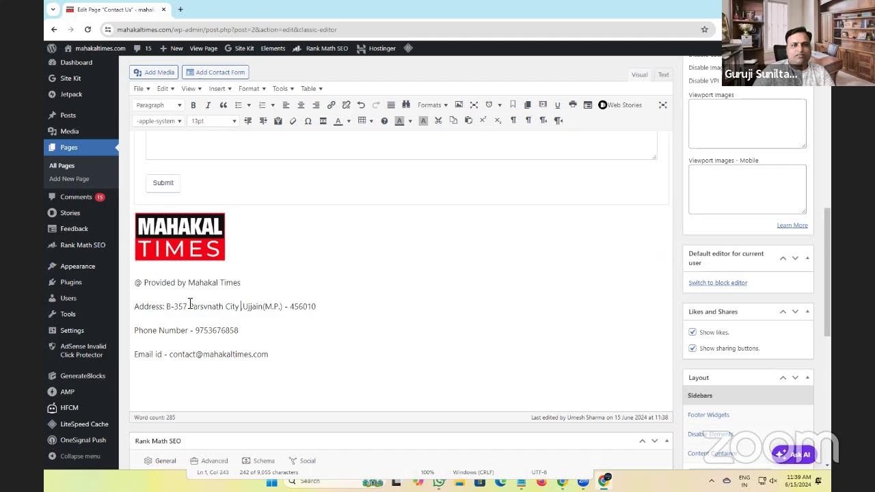Collapse Layout panel triangle
875x492 pixels.
[807, 378]
